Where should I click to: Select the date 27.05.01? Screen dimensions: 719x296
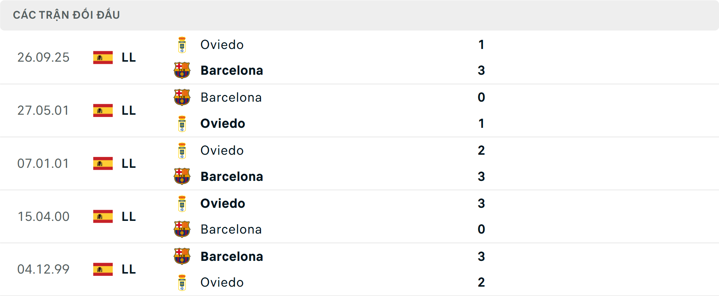pos(43,110)
